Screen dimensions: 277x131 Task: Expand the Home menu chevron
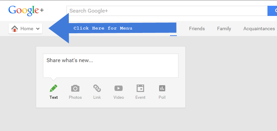38,29
